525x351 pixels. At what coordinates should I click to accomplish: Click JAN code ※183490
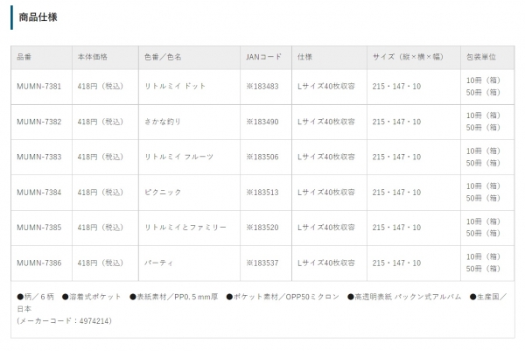click(262, 122)
